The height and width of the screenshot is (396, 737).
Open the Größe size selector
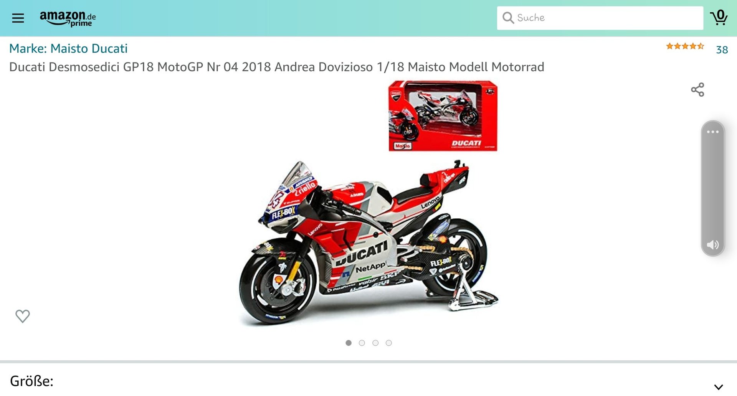(x=368, y=381)
